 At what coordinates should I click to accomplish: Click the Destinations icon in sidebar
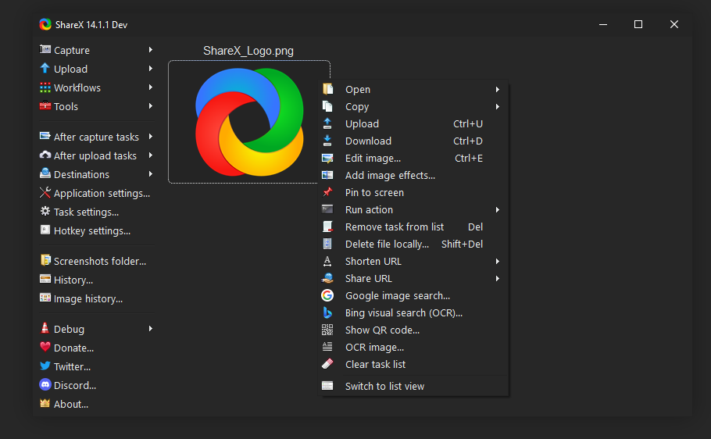point(45,173)
